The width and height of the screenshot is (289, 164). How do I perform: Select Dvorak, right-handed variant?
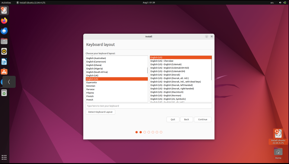click(181, 88)
